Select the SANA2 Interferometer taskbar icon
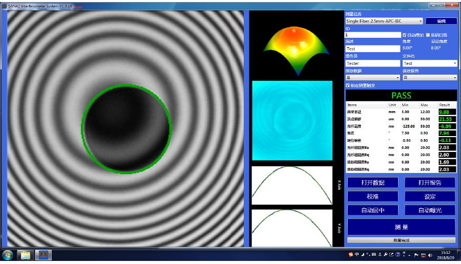 [44, 255]
